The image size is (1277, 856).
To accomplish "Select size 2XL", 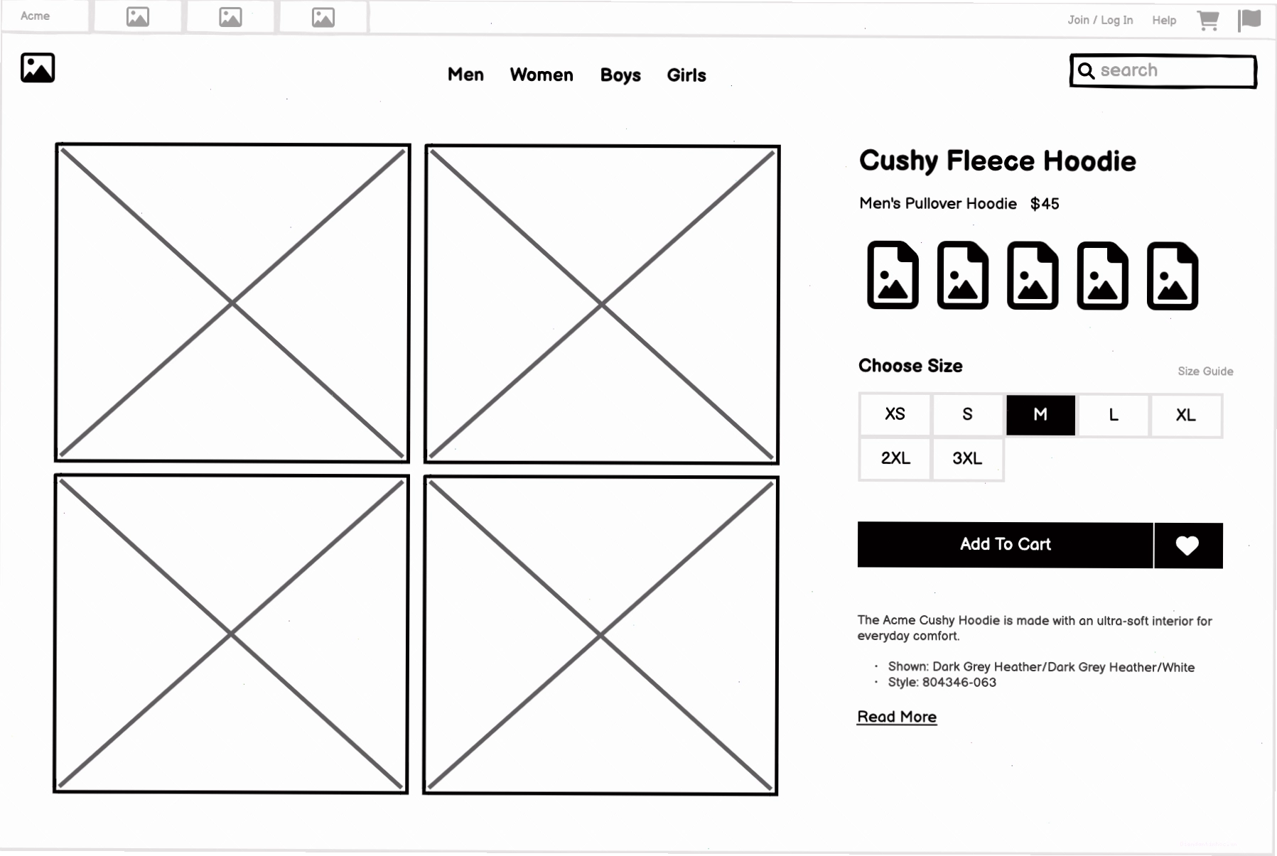I will (895, 459).
